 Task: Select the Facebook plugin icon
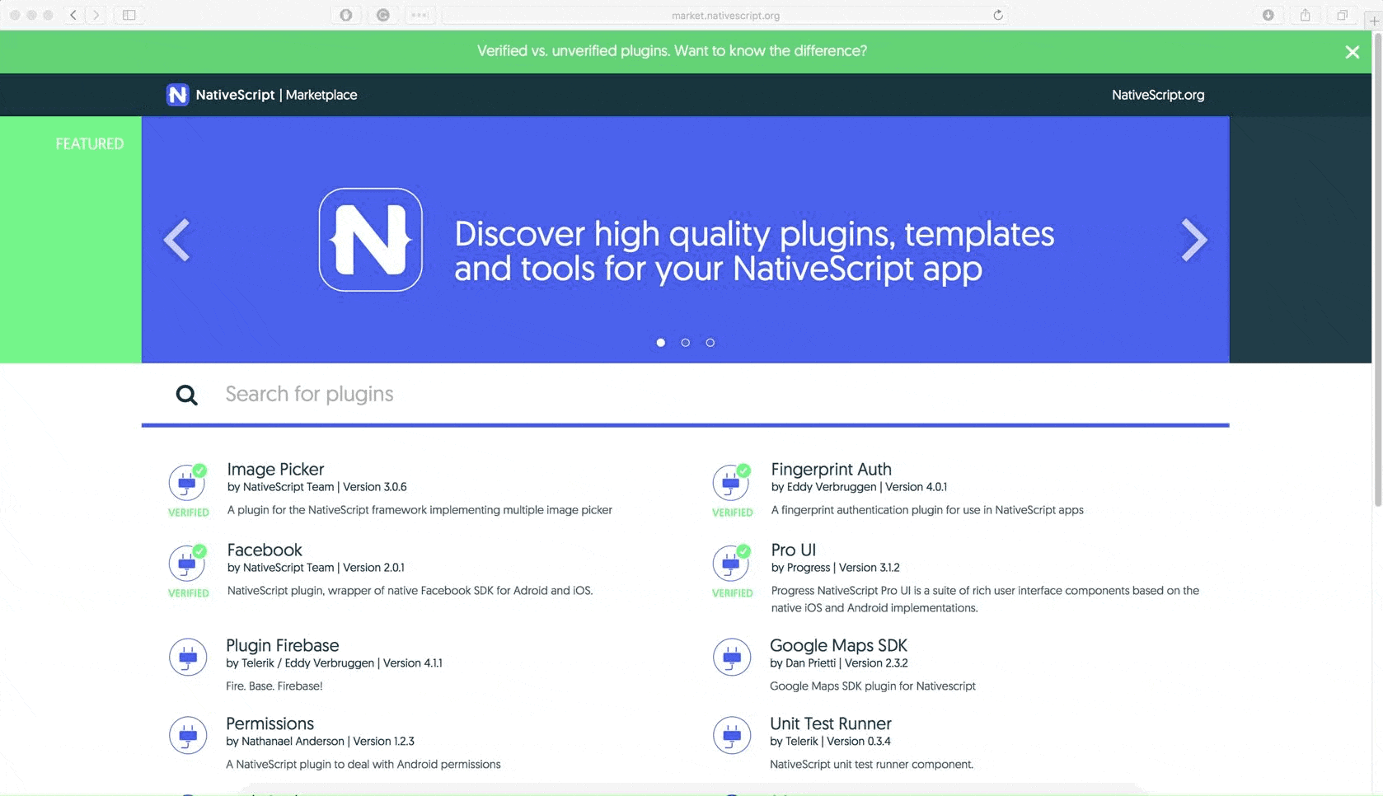[x=188, y=564]
